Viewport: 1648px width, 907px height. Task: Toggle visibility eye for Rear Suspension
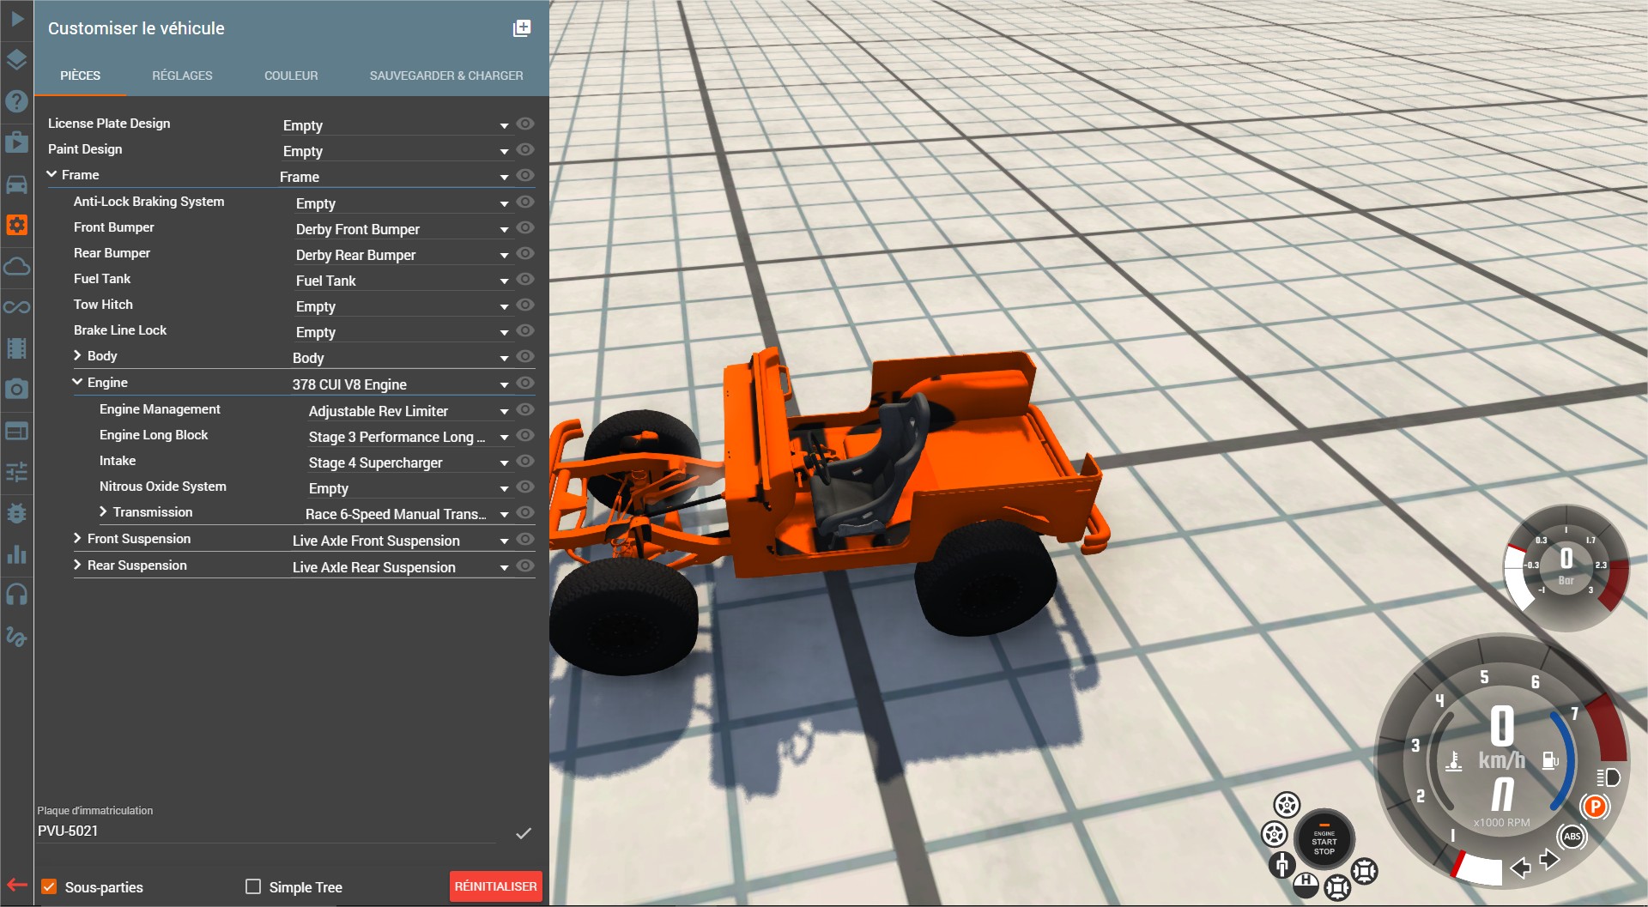tap(526, 566)
